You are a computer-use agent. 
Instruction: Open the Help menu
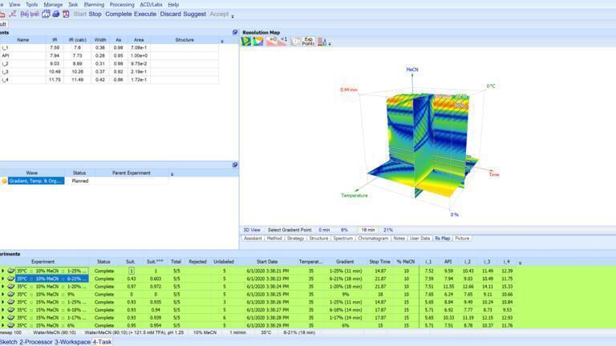point(173,4)
